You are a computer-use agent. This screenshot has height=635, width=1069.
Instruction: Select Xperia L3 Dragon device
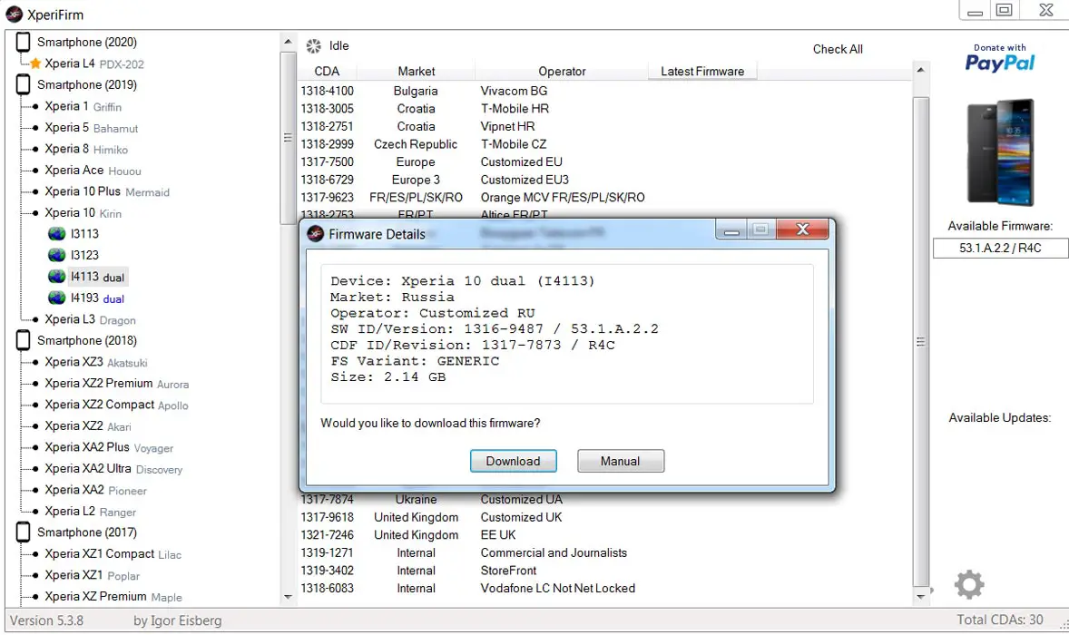[x=90, y=319]
